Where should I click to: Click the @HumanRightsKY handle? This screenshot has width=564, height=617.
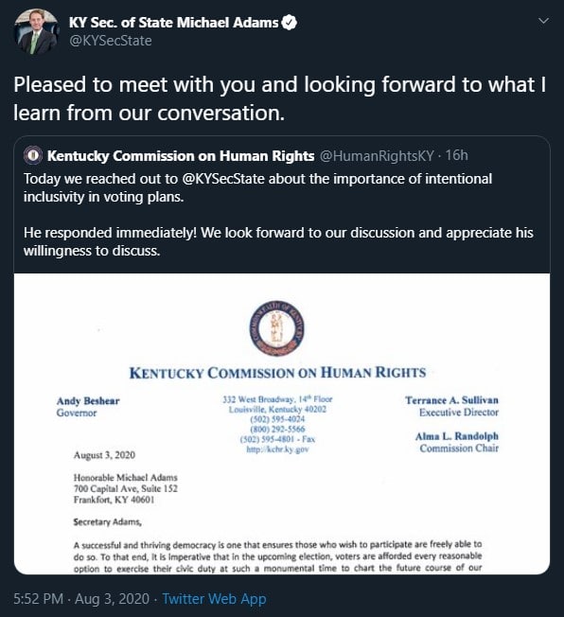click(x=377, y=156)
